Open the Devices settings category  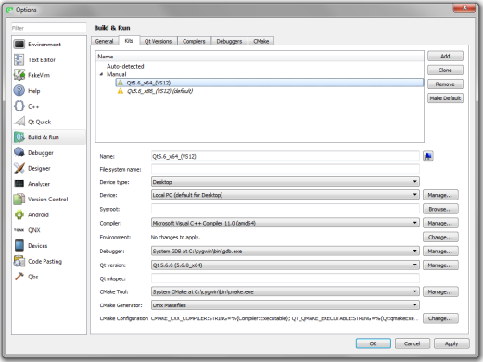coord(49,245)
